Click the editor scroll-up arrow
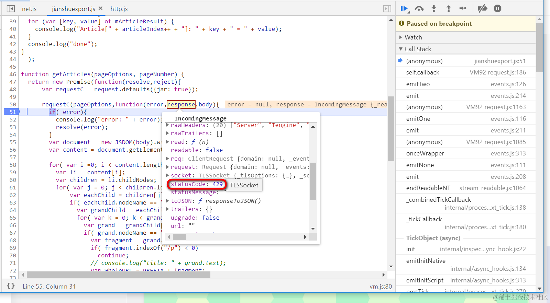The width and height of the screenshot is (550, 303). 391,20
